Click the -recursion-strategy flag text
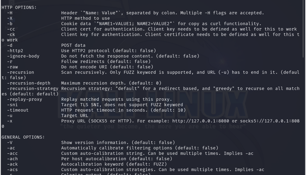This screenshot has width=306, height=175. tap(33, 89)
